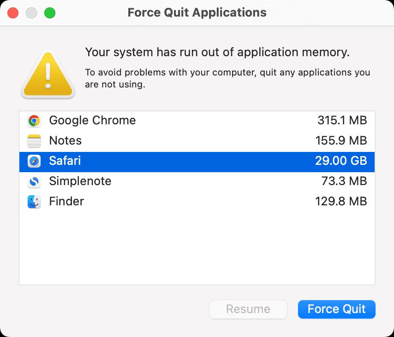
Task: Click the Force Quit Applications title text
Action: coord(197,12)
